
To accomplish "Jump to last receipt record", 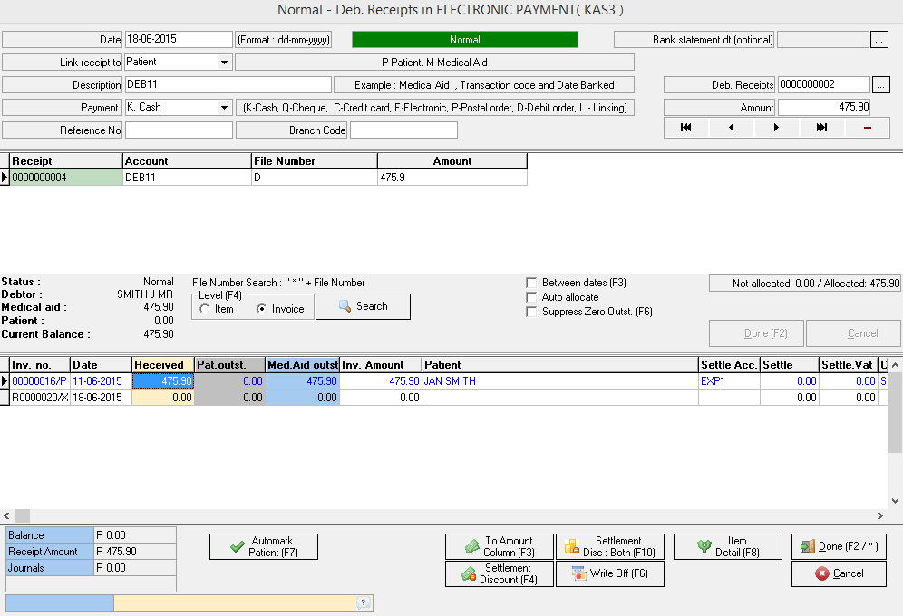I will tap(821, 128).
